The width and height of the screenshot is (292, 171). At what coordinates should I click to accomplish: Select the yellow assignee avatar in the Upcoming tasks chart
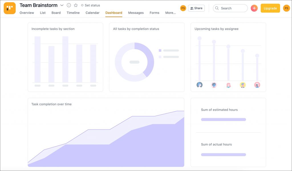tap(243, 85)
